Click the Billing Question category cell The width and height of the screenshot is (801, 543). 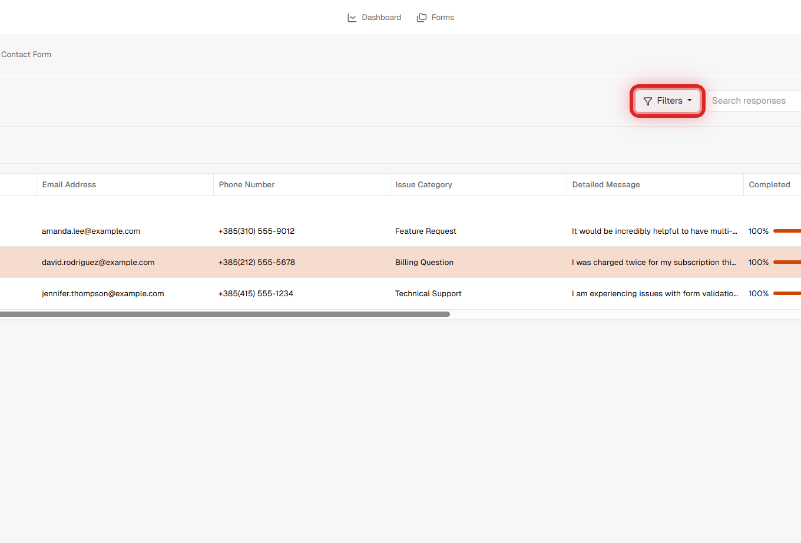tap(424, 262)
